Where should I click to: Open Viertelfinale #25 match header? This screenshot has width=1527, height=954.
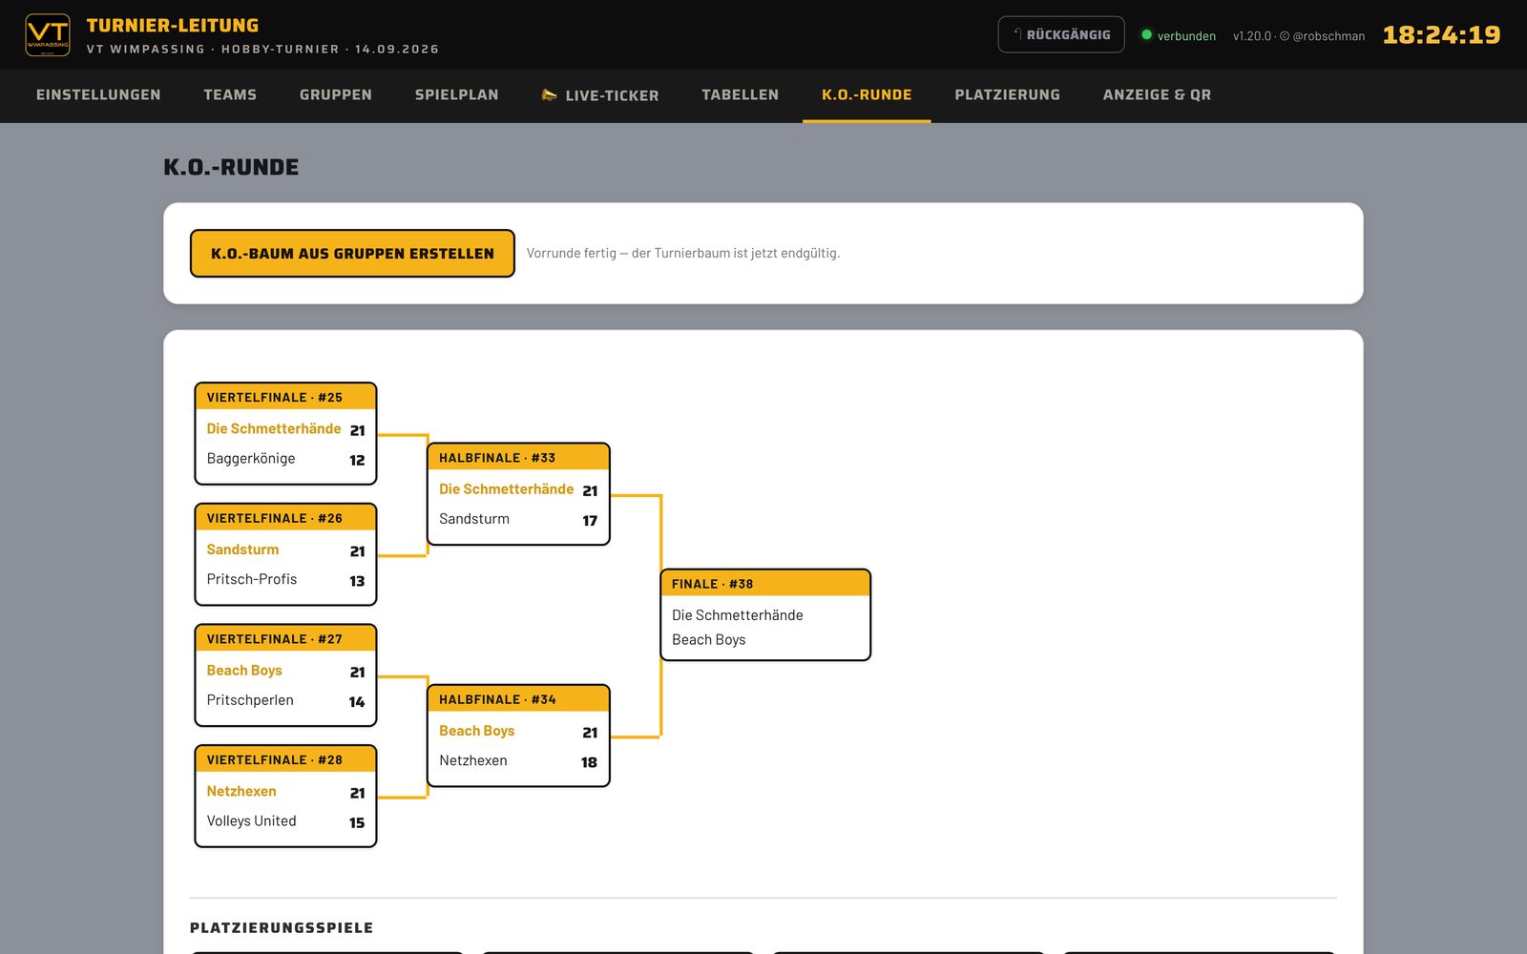[x=285, y=397]
